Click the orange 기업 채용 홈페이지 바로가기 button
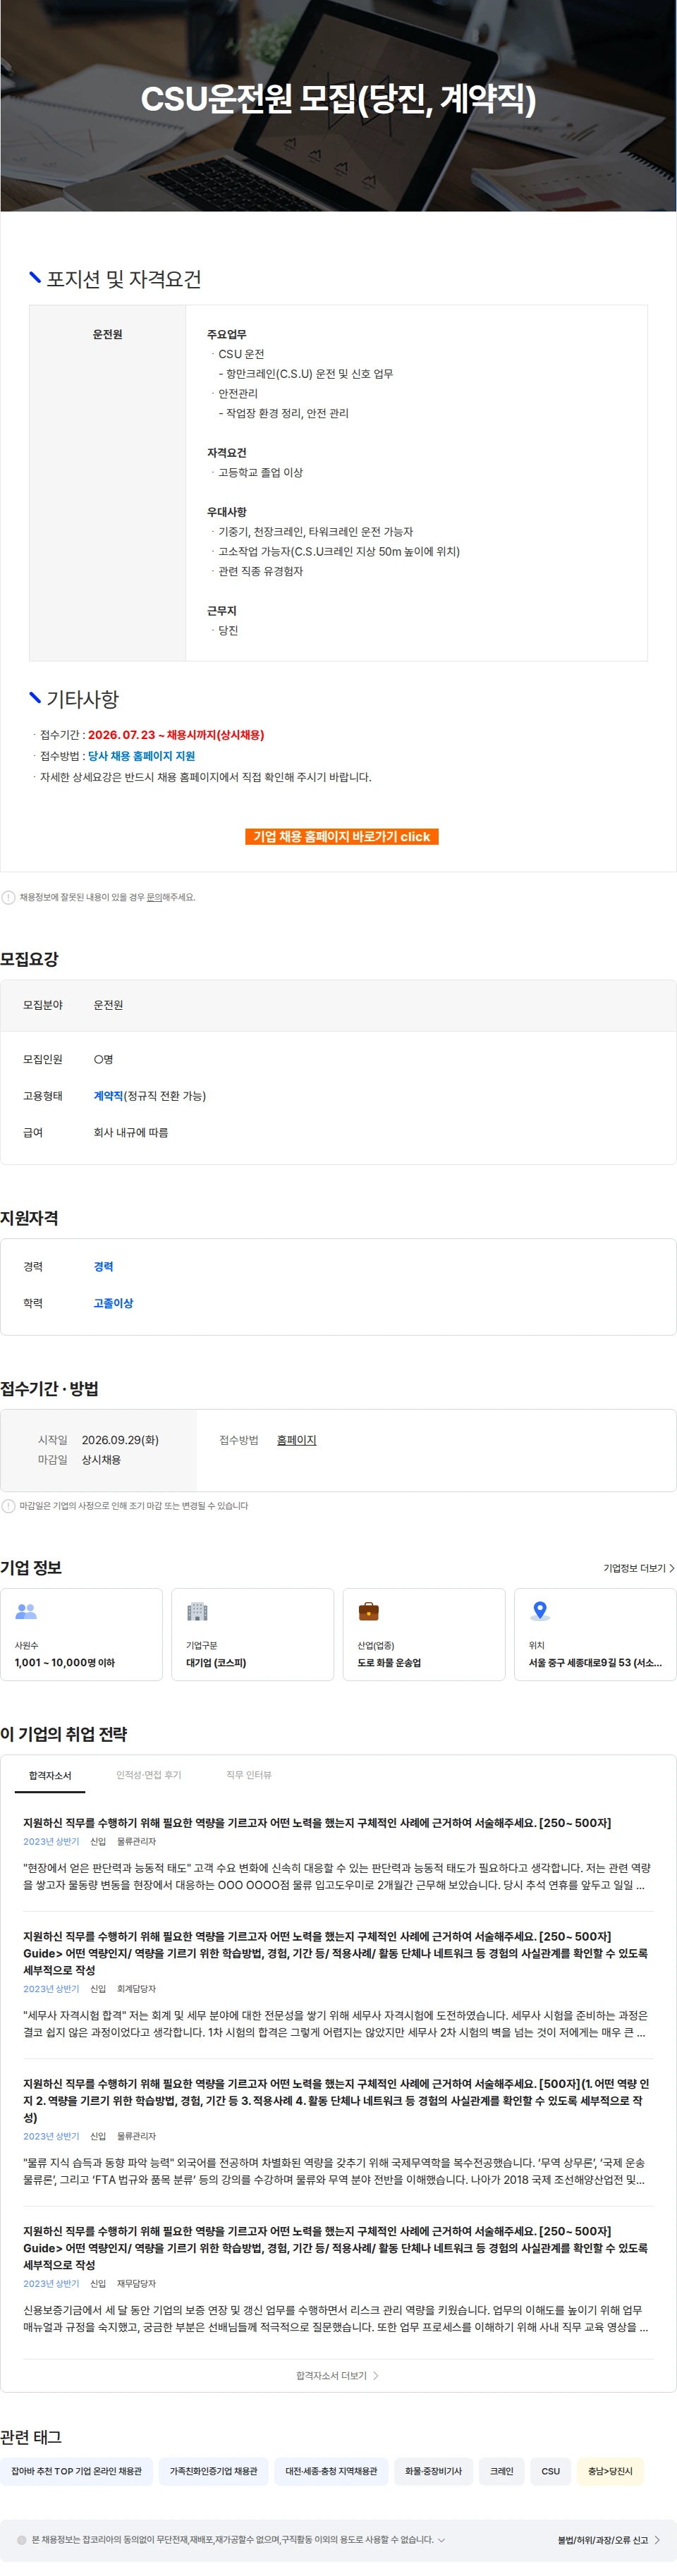The height and width of the screenshot is (2576, 677). 341,836
